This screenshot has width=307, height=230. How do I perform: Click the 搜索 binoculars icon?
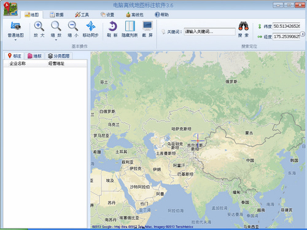(243, 26)
